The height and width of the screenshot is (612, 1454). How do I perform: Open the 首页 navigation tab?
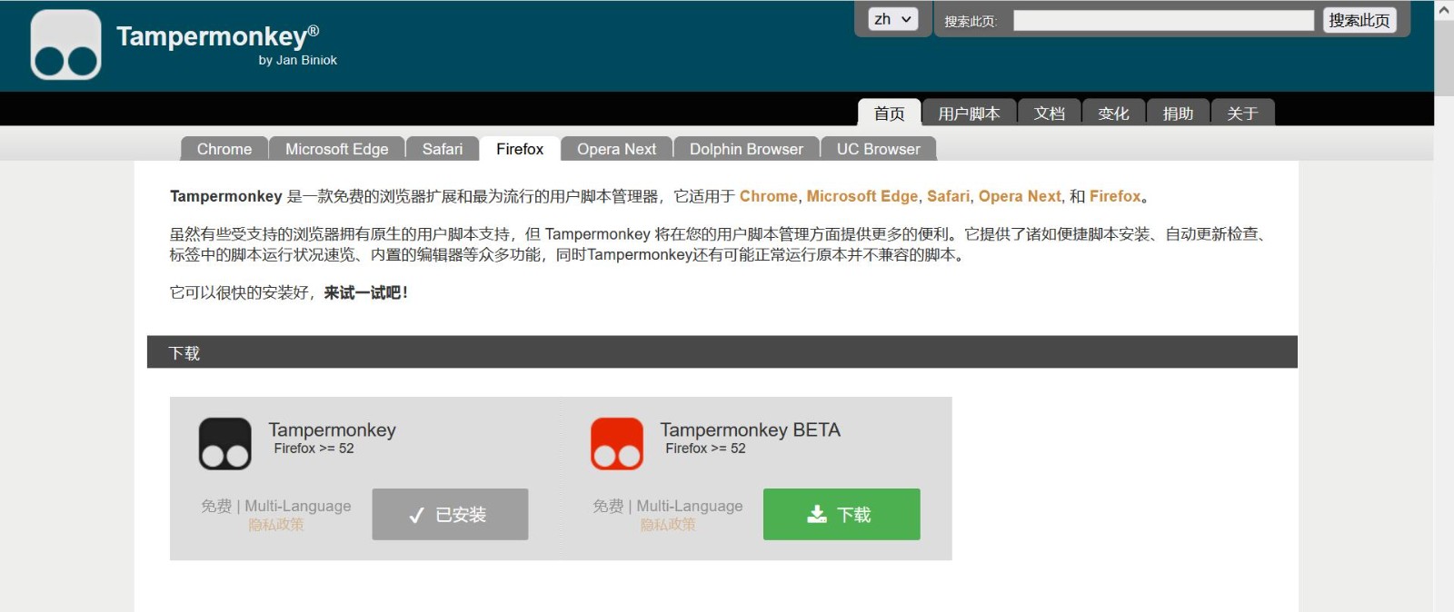coord(890,113)
